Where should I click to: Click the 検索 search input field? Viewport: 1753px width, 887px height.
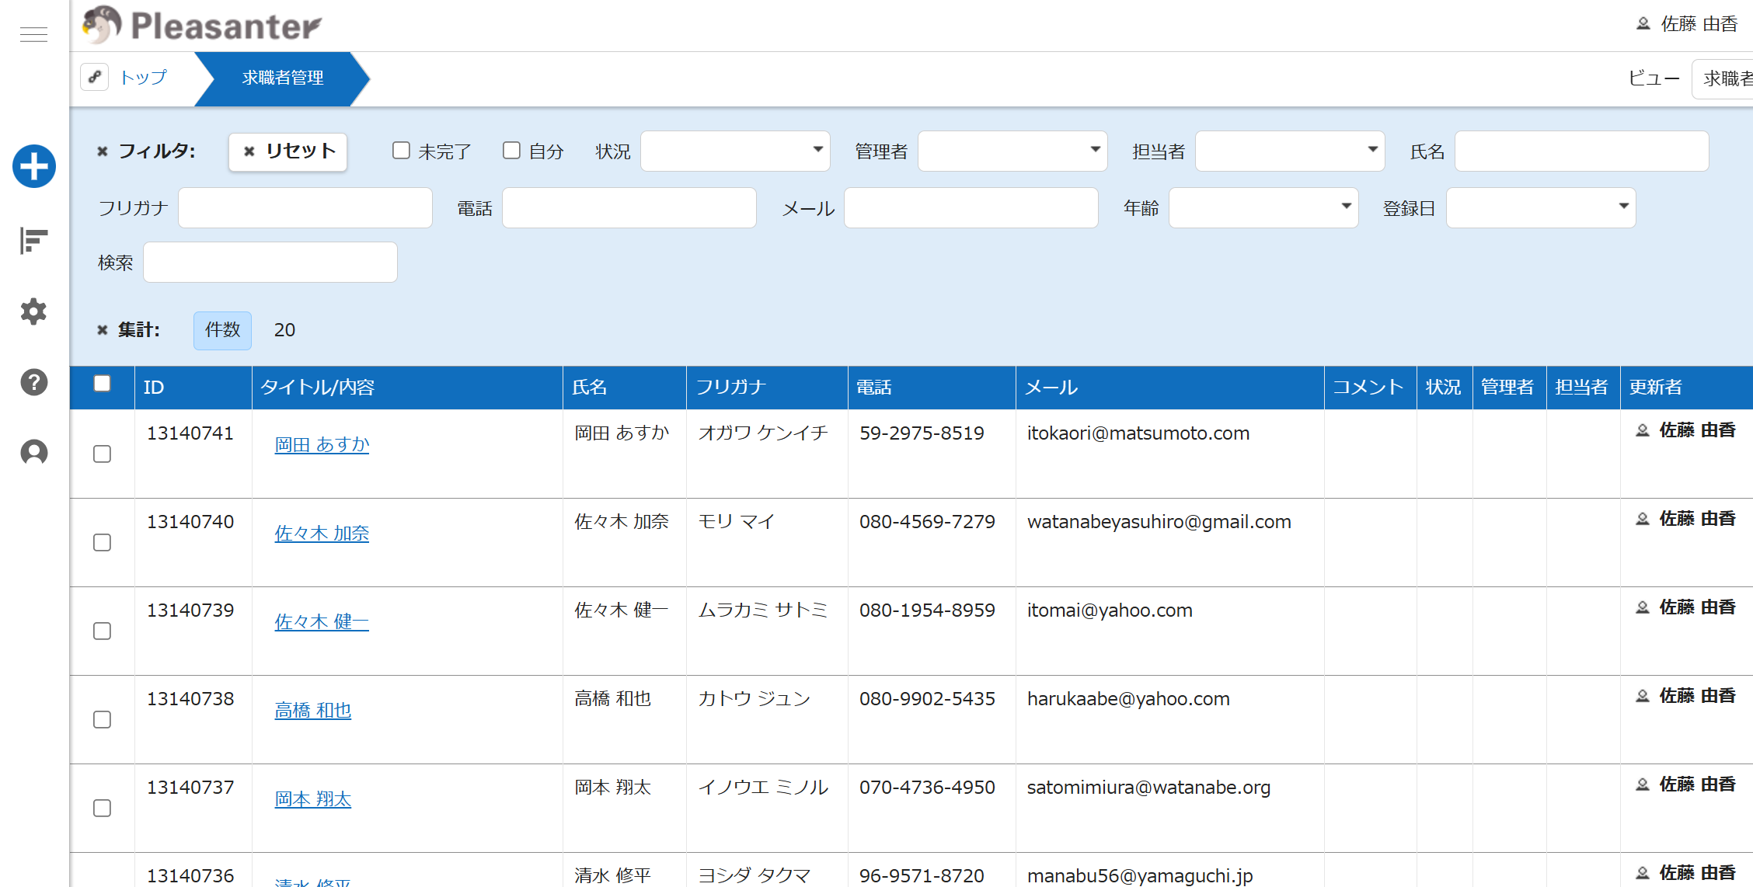[x=270, y=263]
